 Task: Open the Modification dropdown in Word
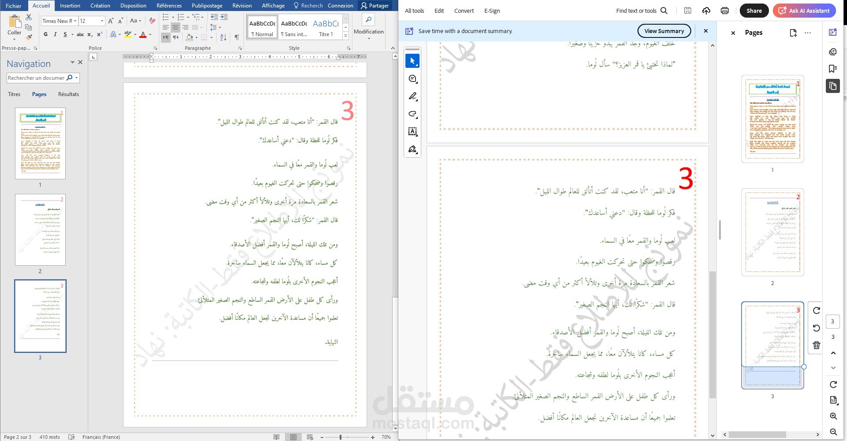[369, 26]
